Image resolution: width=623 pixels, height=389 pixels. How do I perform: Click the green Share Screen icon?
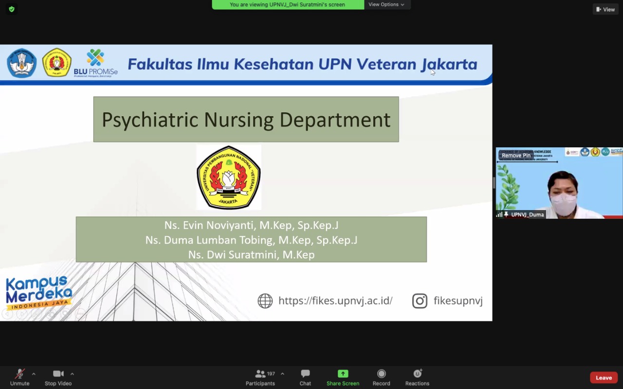click(343, 373)
